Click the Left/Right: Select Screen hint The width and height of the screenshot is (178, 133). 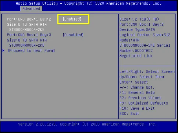coord(147,71)
